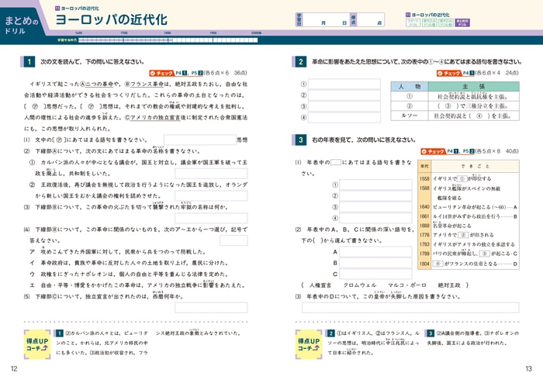This screenshot has width=543, height=383.
Task: Click the answer box for question 1 (5)
Action: 211,307
